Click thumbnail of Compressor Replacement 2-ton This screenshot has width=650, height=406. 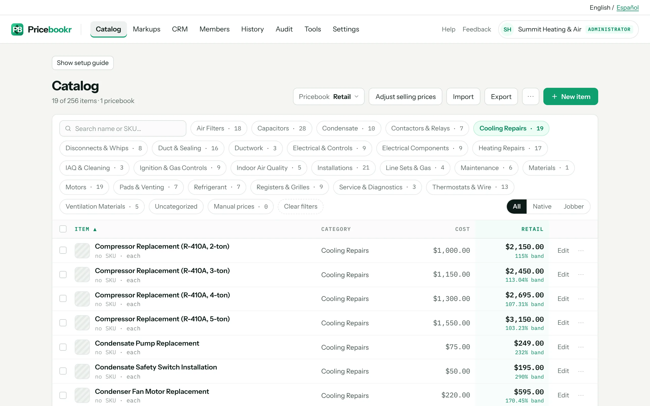82,250
